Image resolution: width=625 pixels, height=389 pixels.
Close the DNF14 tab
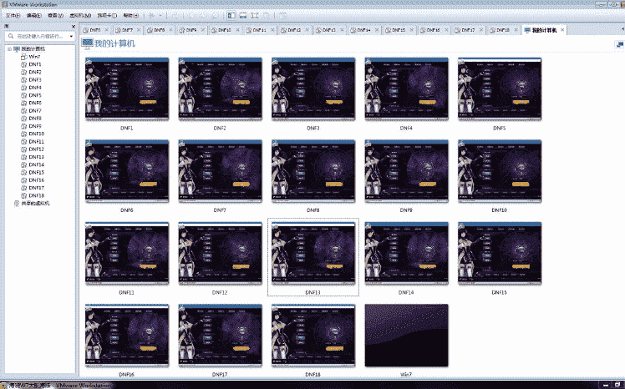coord(377,30)
